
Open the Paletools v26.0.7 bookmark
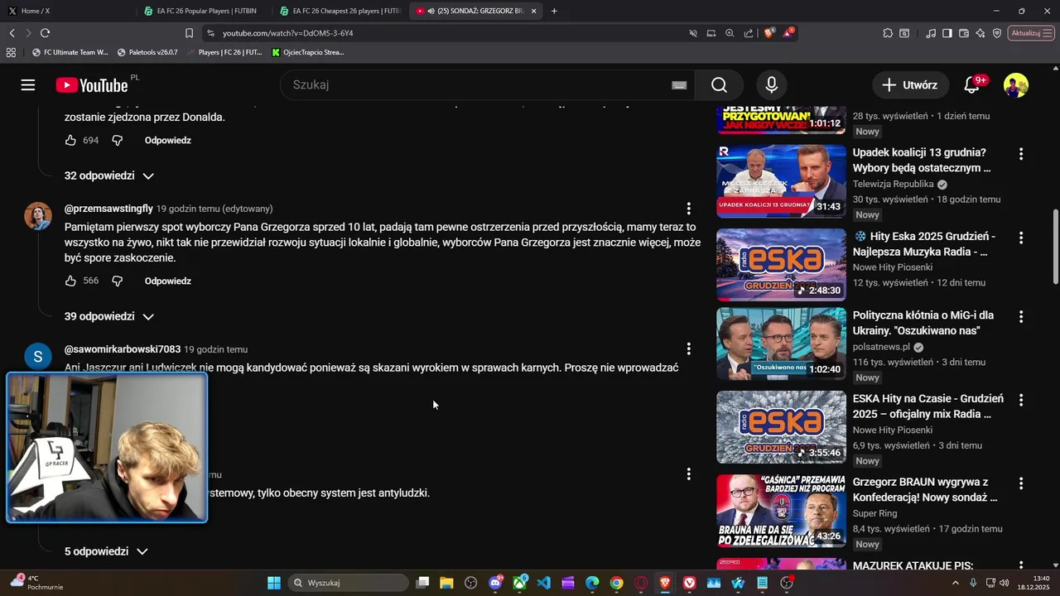coord(147,52)
